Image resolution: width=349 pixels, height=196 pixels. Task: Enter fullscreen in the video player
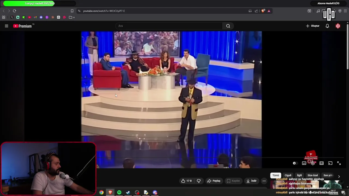pyautogui.click(x=339, y=163)
